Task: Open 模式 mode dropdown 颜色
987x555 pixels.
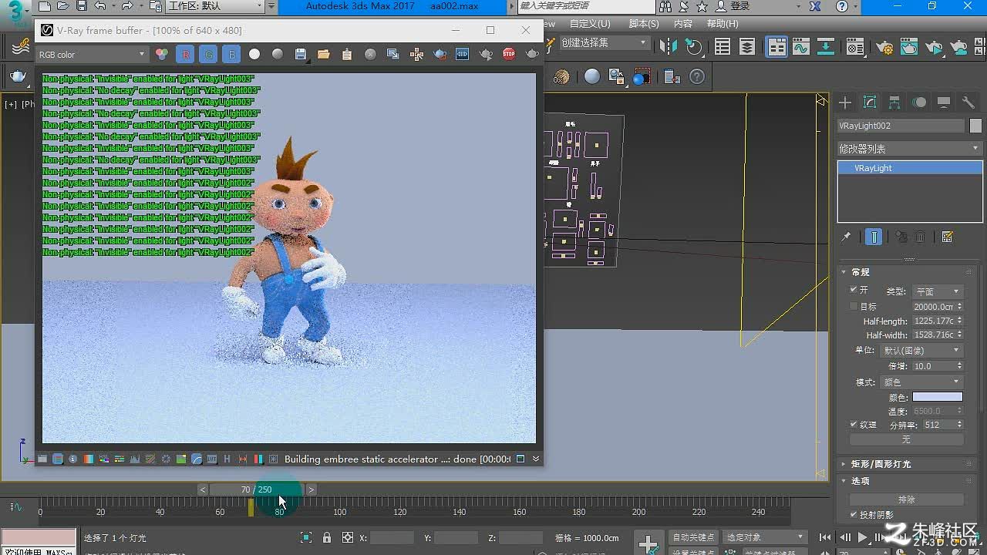Action: (921, 382)
